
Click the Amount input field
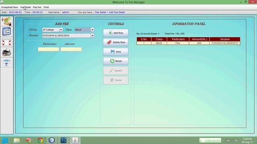[71, 49]
